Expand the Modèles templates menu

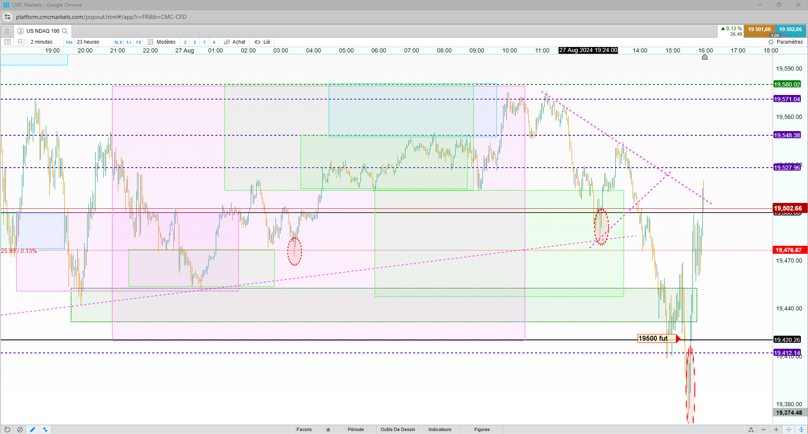162,42
